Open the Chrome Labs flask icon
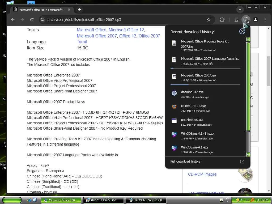The image size is (272, 204). click(236, 20)
